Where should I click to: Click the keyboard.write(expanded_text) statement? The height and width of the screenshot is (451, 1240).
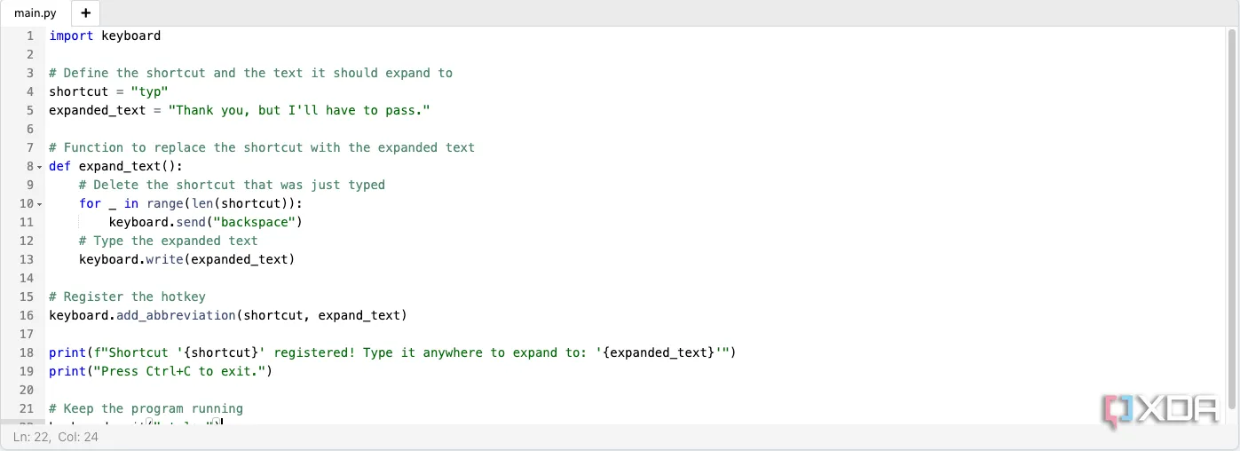pos(186,259)
